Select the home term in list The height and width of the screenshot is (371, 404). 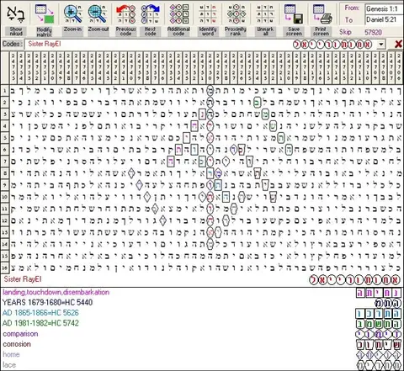point(11,354)
